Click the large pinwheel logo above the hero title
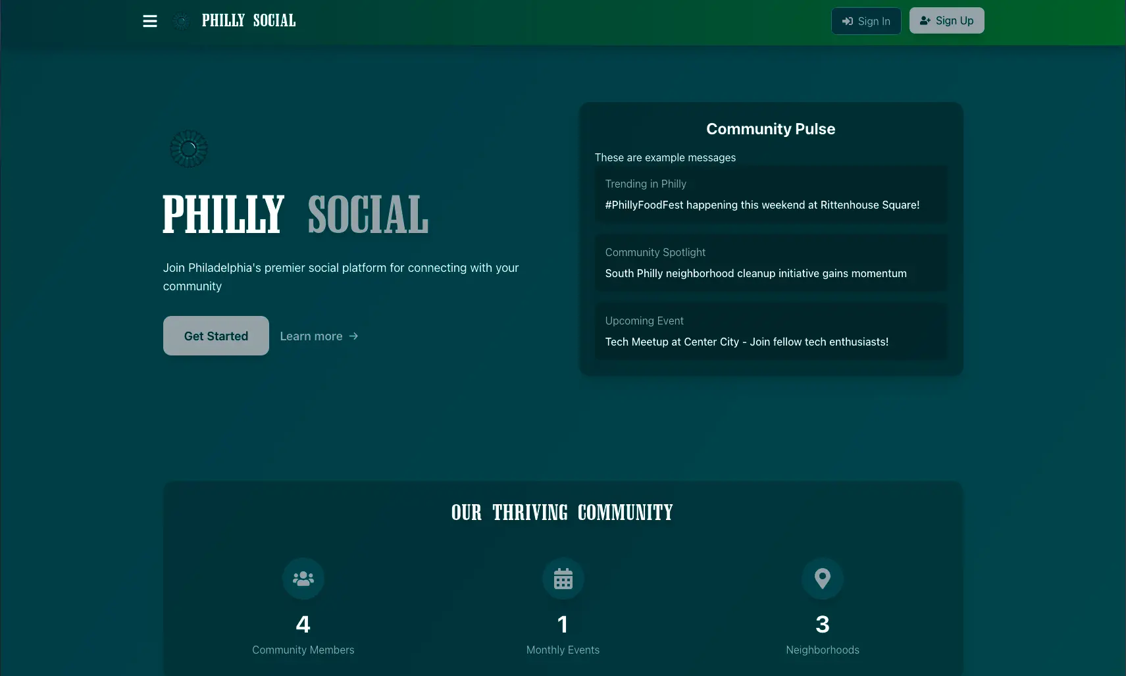1126x676 pixels. click(189, 149)
